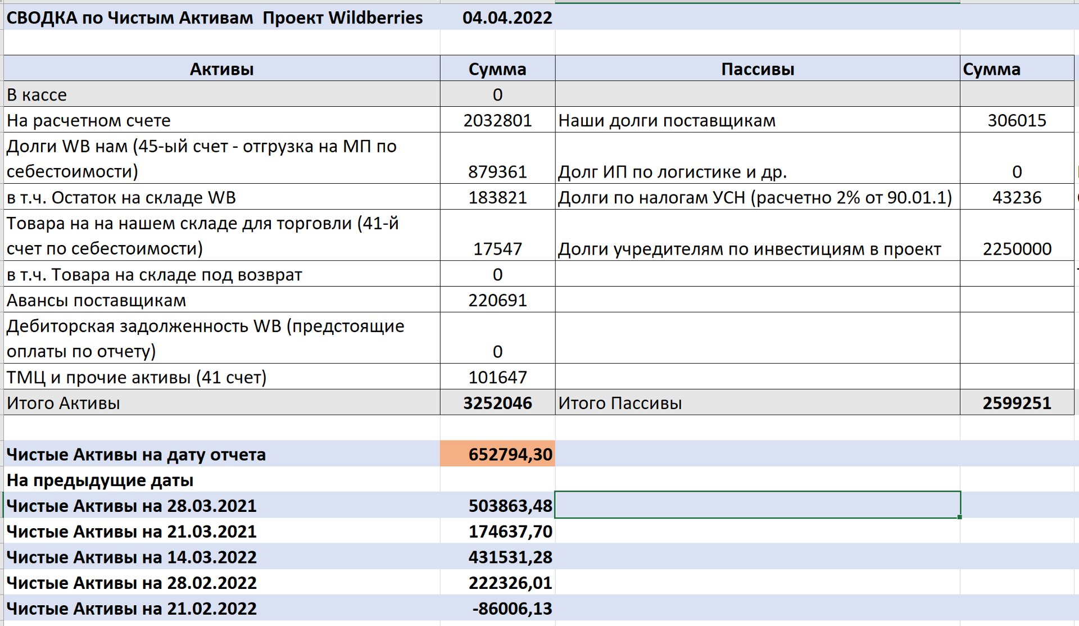1079x626 pixels.
Task: Select the 'На расчетном счете' cell
Action: [x=222, y=120]
